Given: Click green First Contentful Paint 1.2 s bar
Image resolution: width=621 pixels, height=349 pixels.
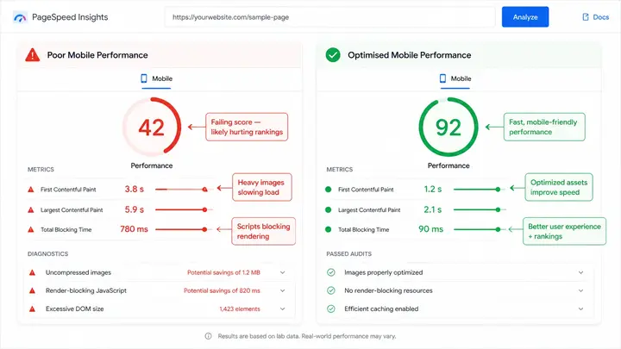Looking at the screenshot, I should tap(478, 190).
